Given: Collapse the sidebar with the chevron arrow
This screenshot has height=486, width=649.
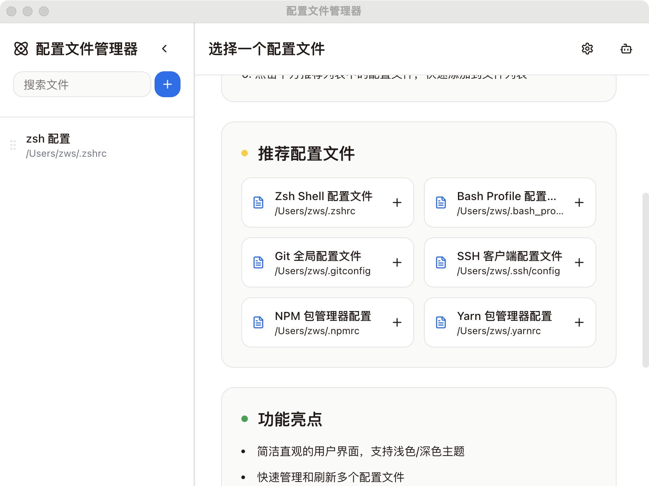Looking at the screenshot, I should tap(164, 49).
